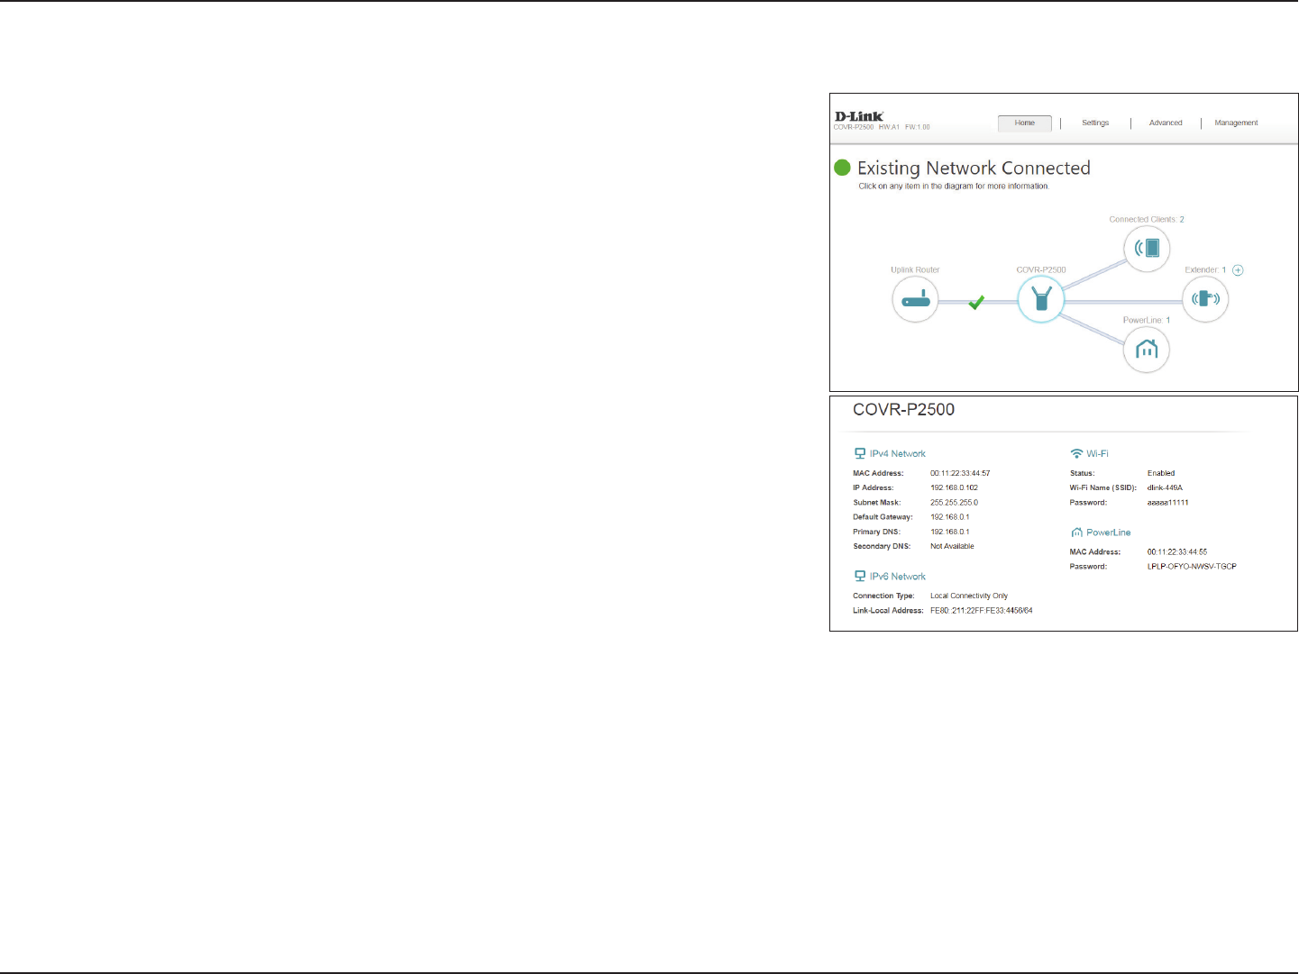Viewport: 1299px width, 974px height.
Task: Click the 'Wi-Fi' section title
Action: tap(1097, 454)
